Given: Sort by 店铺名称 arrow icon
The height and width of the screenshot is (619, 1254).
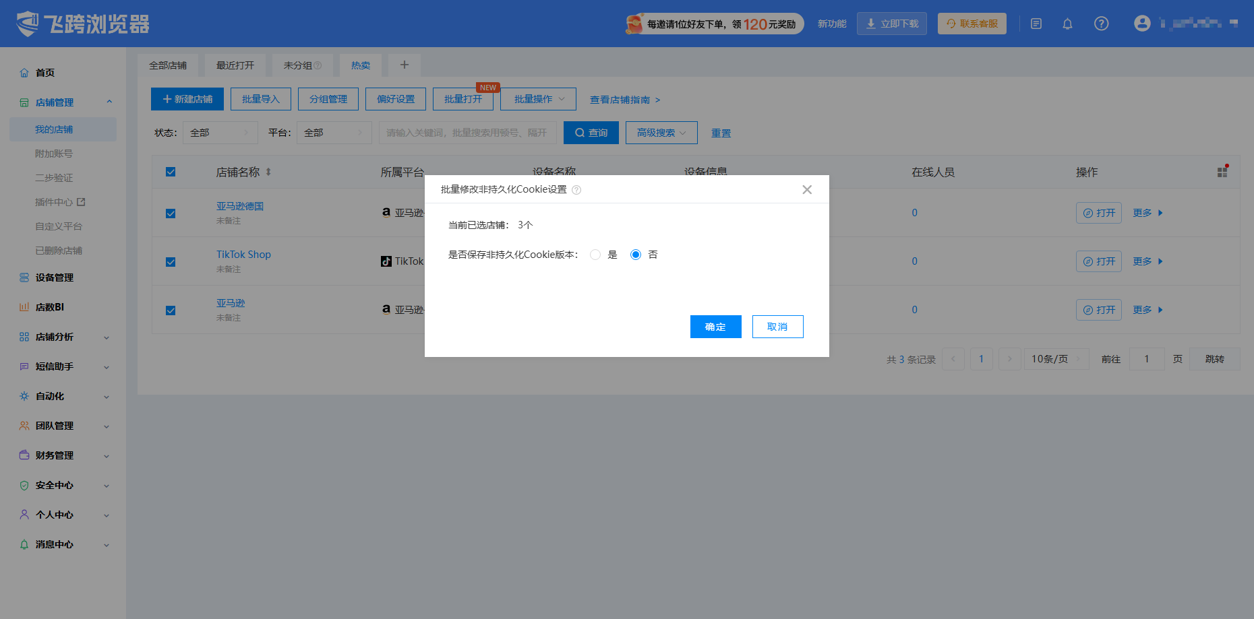Looking at the screenshot, I should point(268,172).
